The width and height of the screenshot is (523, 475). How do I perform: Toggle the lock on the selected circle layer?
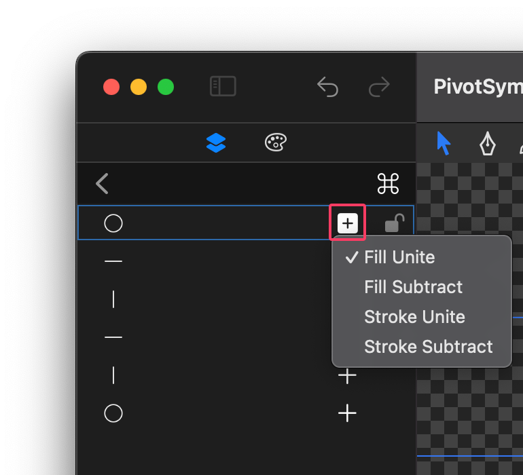(x=395, y=223)
